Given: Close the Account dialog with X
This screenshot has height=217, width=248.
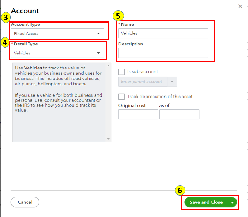Looking at the screenshot, I should 240,6.
